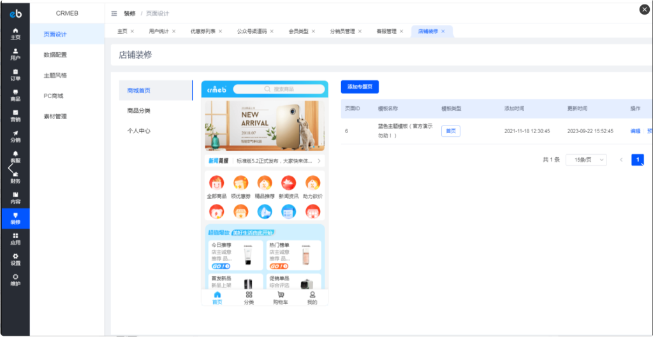Go to the previous page in pagination

pyautogui.click(x=621, y=160)
